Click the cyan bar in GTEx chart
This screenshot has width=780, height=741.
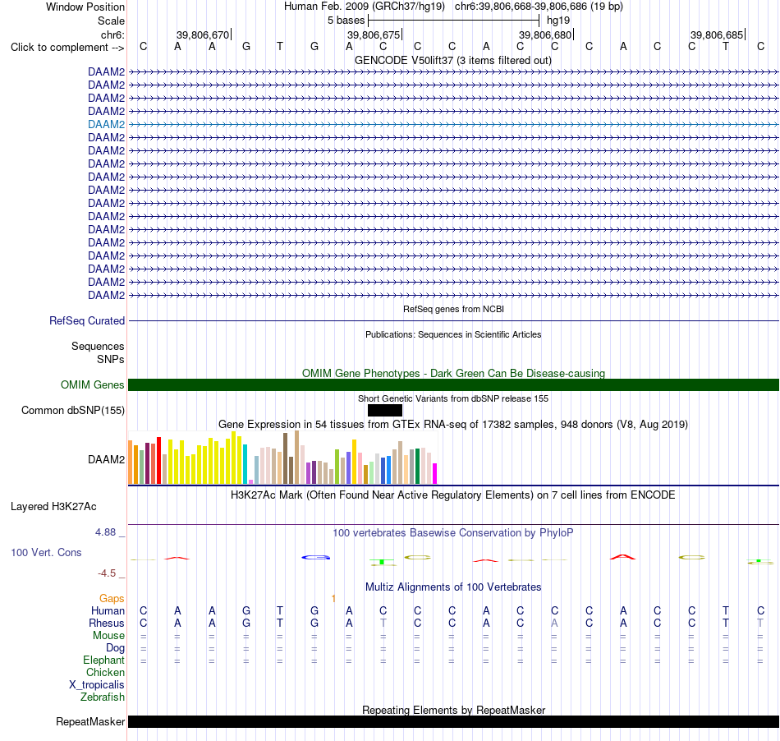coord(245,464)
